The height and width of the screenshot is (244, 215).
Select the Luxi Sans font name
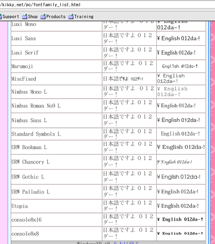click(x=24, y=38)
